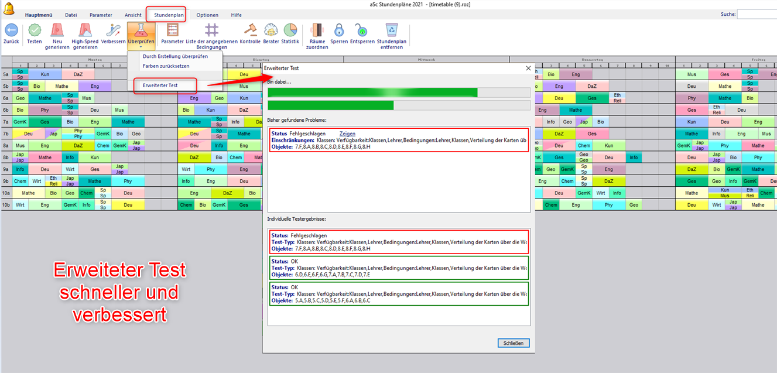Choose Durch Erstellung überprüfen menu entry
This screenshot has width=777, height=373.
pyautogui.click(x=175, y=57)
